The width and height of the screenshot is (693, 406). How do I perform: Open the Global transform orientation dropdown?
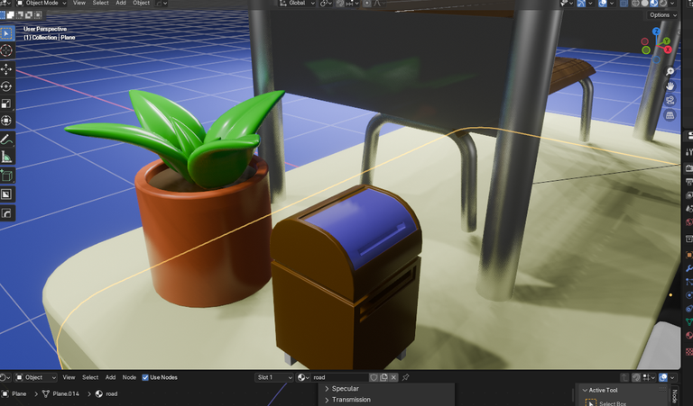click(296, 4)
